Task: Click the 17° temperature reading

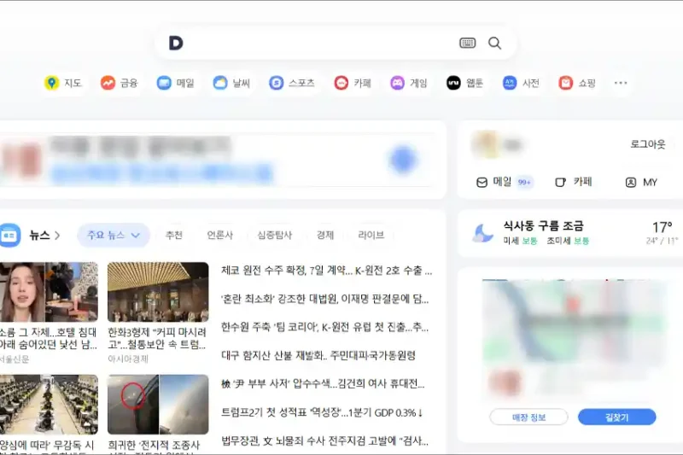Action: 663,227
